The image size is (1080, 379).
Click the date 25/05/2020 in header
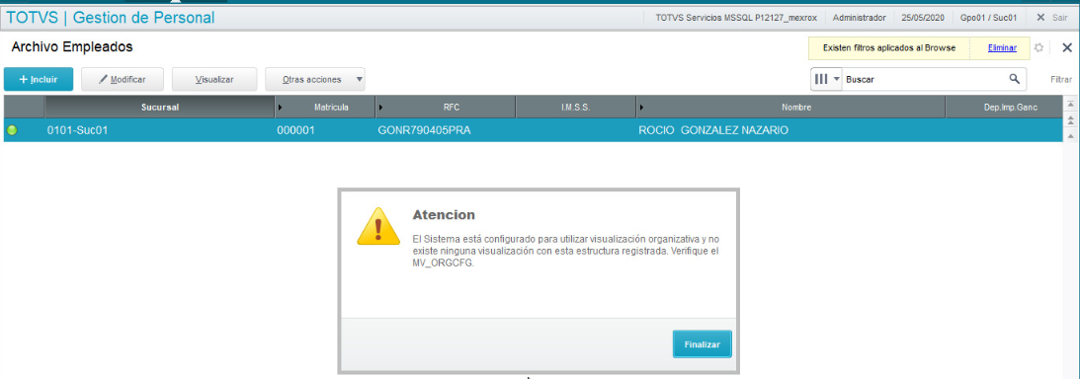pos(923,17)
